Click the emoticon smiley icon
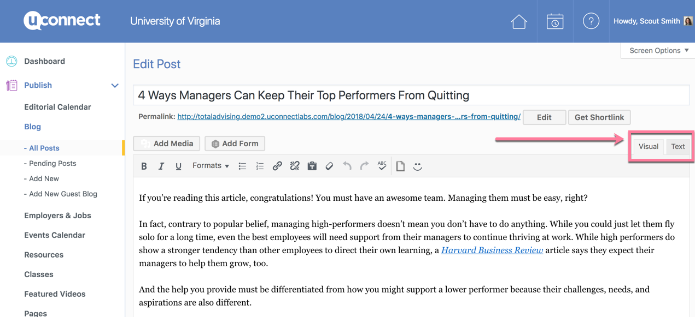695x317 pixels. pos(418,166)
